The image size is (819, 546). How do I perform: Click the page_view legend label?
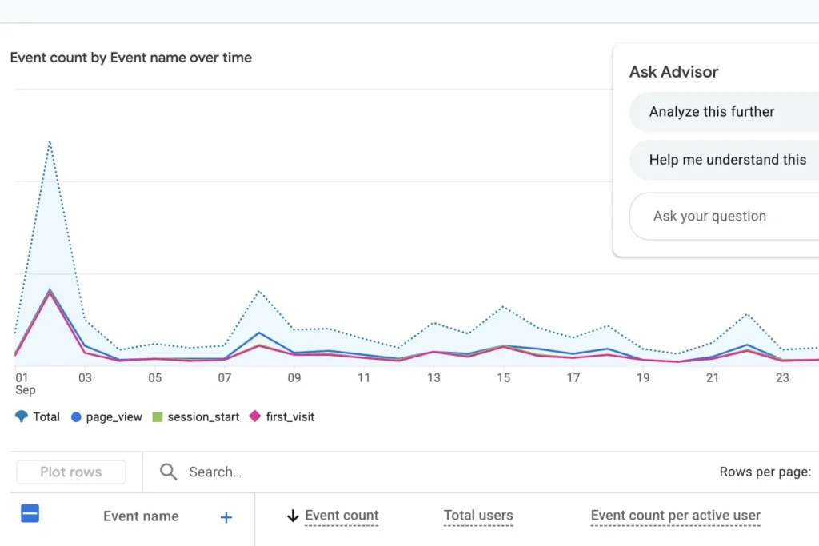point(114,417)
